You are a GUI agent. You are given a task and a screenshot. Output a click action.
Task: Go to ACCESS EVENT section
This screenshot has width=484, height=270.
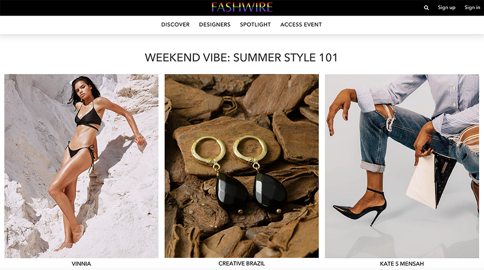point(301,25)
